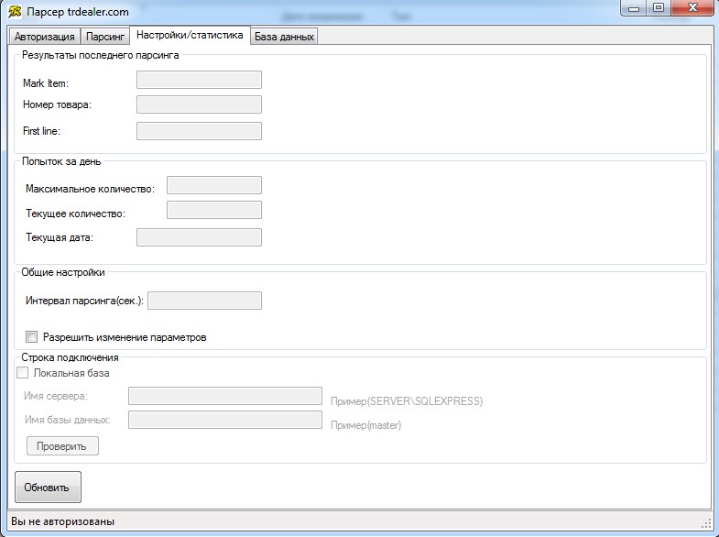Viewport: 719px width, 537px height.
Task: Select the Максимальное количество field
Action: [214, 185]
